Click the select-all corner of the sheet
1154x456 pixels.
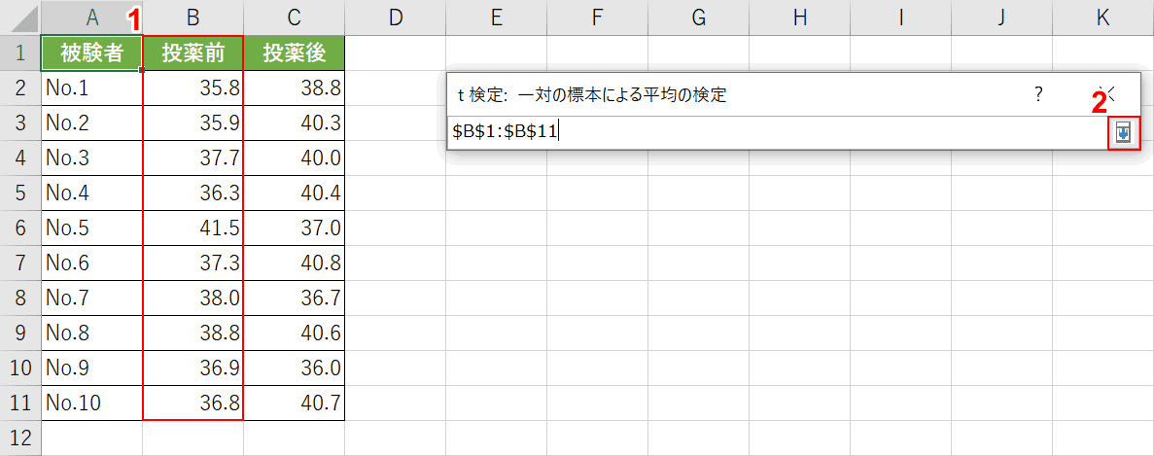coord(20,17)
